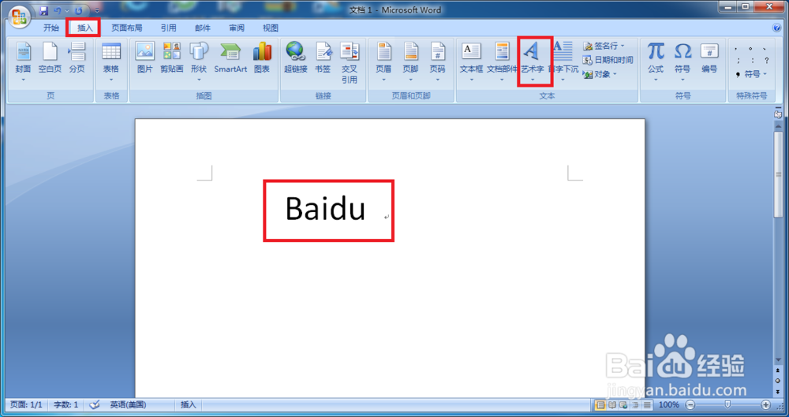Switch to the 开始 Home tab
The image size is (789, 417).
pyautogui.click(x=50, y=28)
